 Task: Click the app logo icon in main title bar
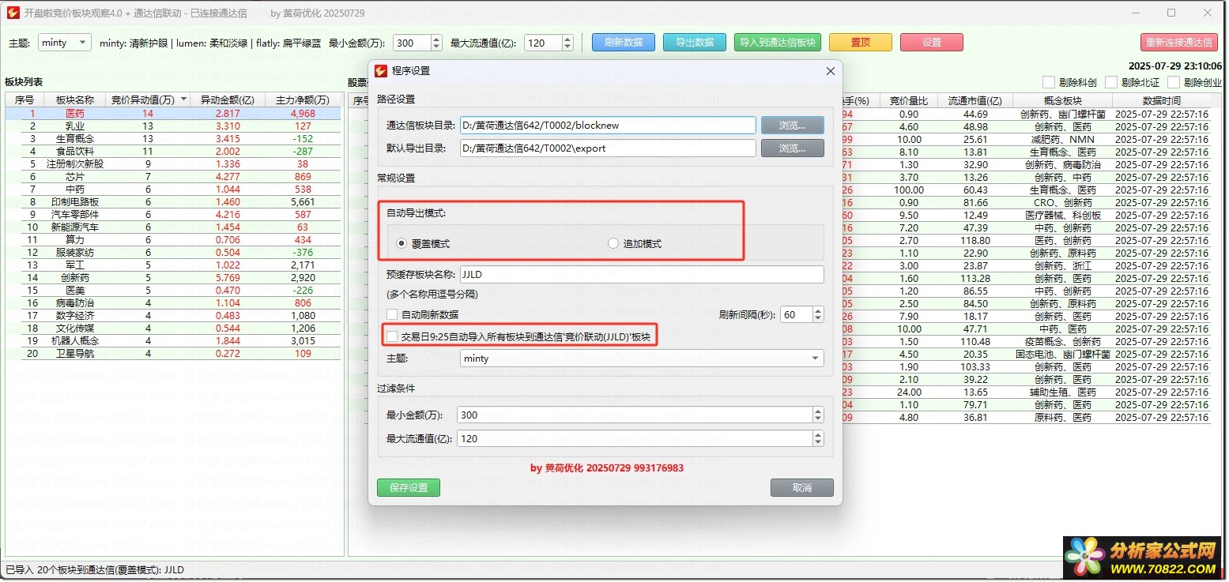click(13, 13)
